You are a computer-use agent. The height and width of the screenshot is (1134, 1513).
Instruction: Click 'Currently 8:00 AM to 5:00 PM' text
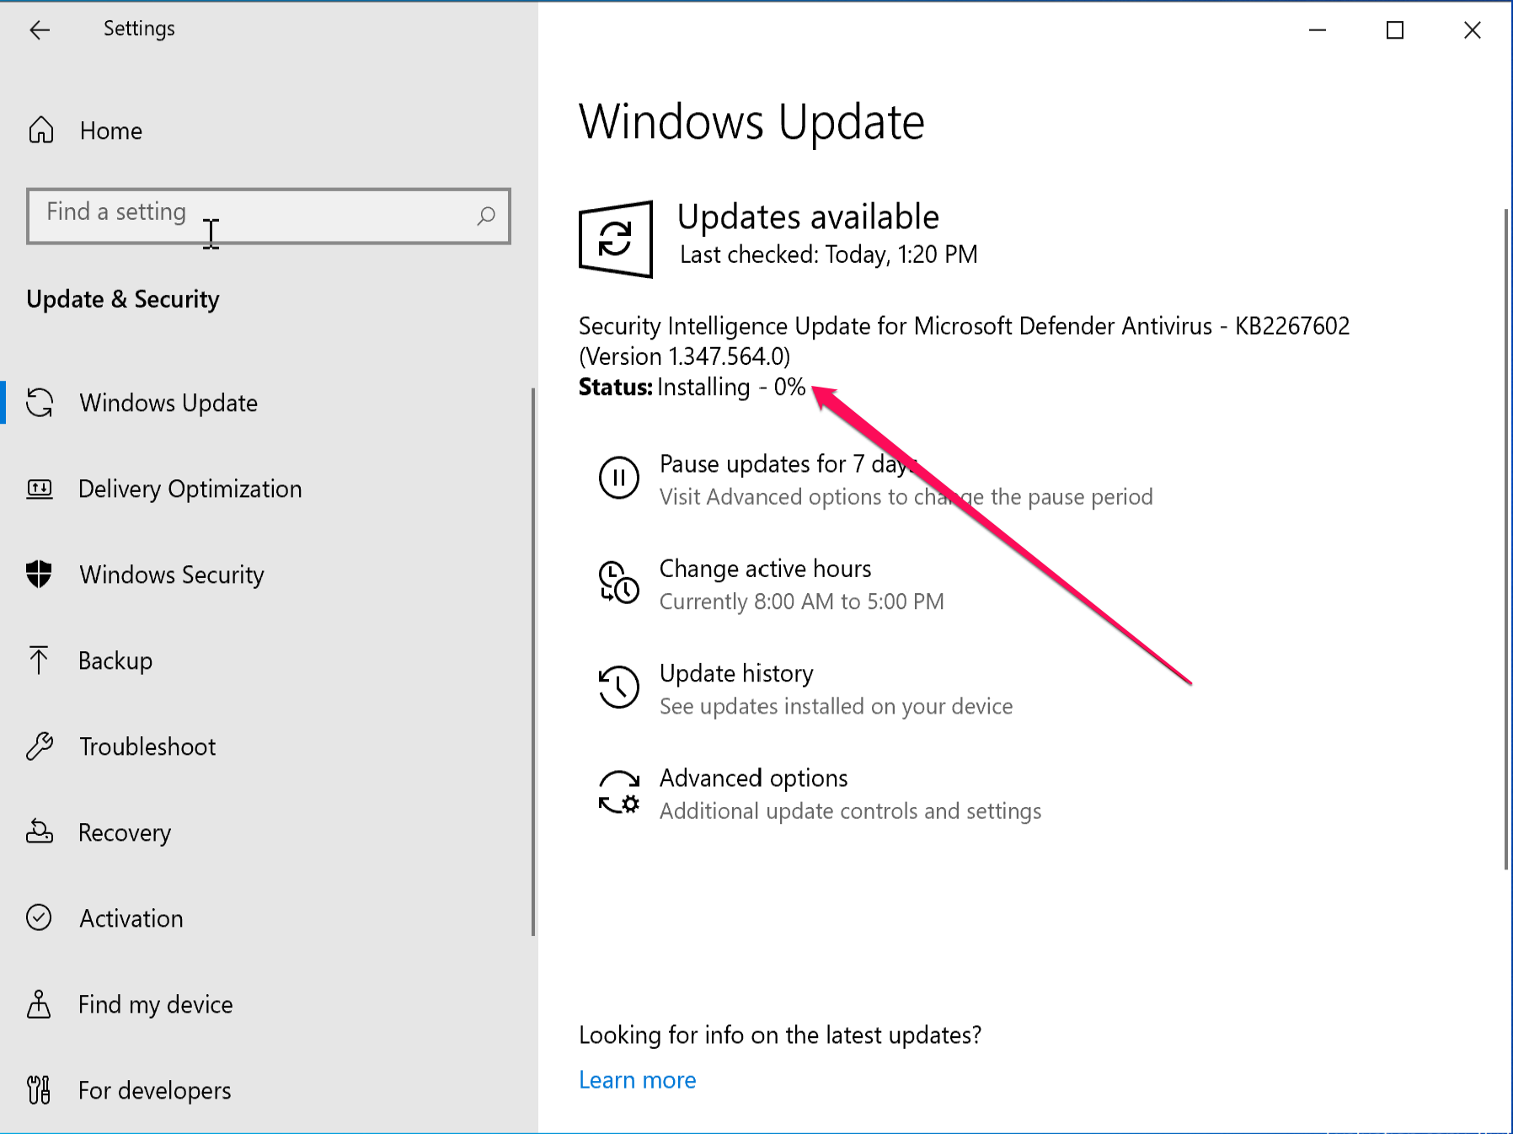pyautogui.click(x=801, y=602)
